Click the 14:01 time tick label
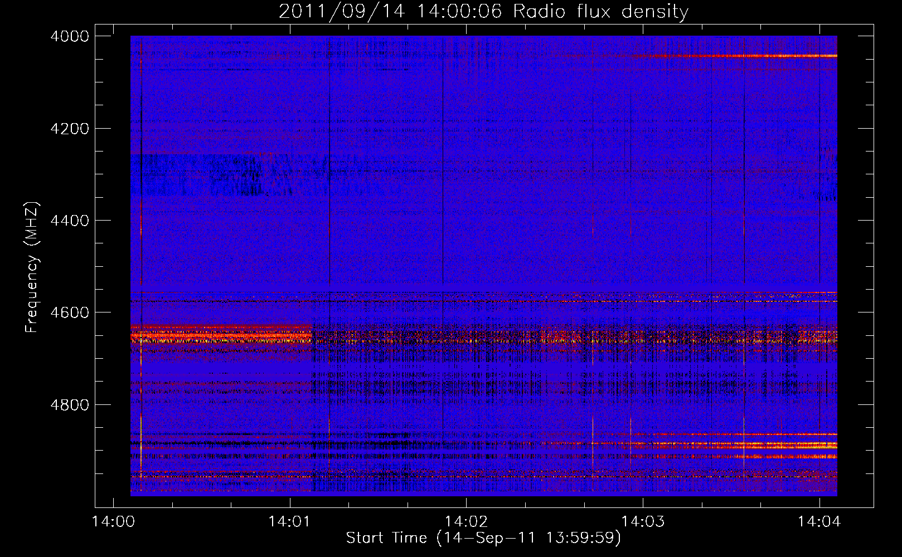Image resolution: width=902 pixels, height=557 pixels. click(x=290, y=522)
